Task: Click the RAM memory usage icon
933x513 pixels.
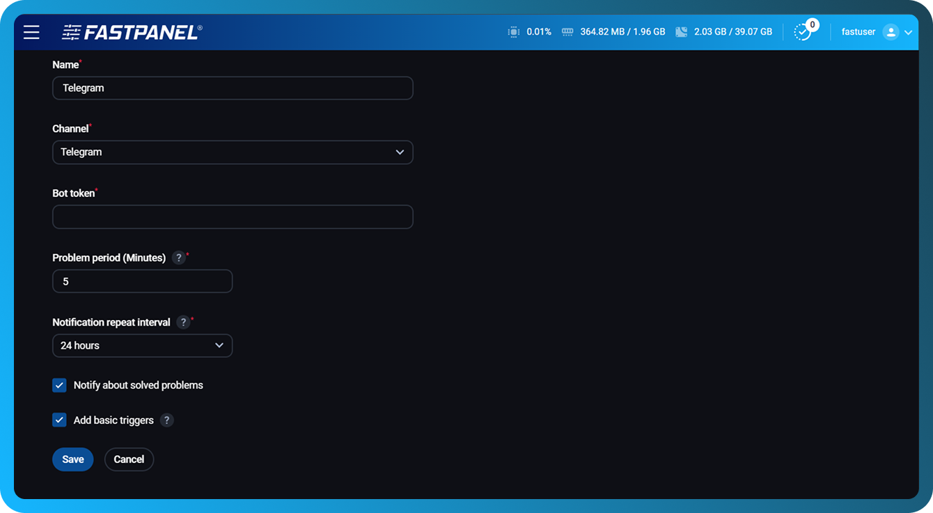Action: [567, 32]
